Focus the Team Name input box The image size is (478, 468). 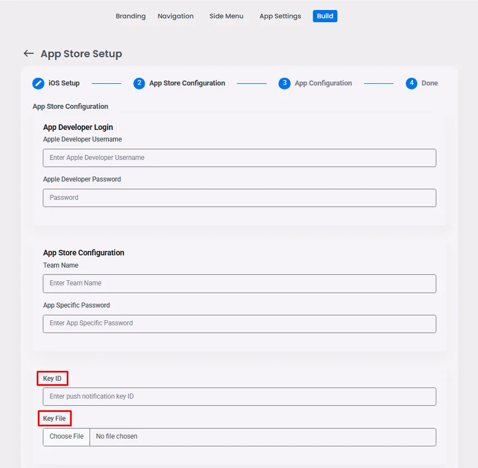coord(239,284)
